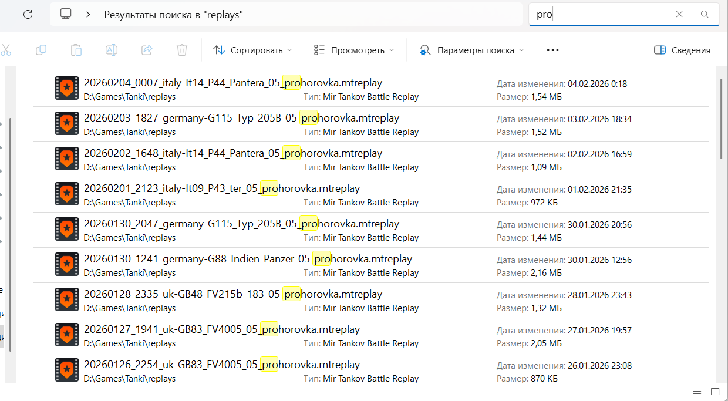The height and width of the screenshot is (401, 728).
Task: Select file name 20260203_1827_germany-G115_Typ_205B_05_prohorovka.mtreplay
Action: click(241, 118)
